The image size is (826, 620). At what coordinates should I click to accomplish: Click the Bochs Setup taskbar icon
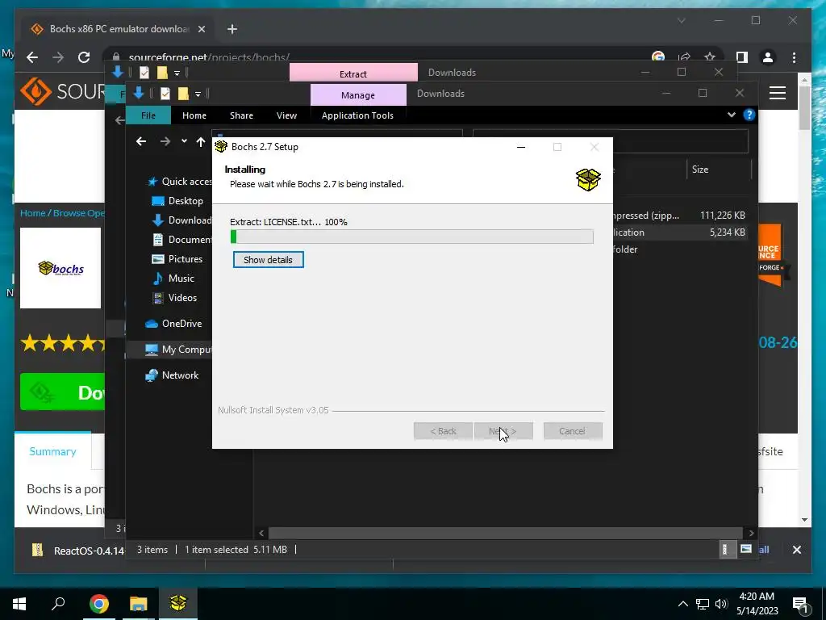coord(178,604)
